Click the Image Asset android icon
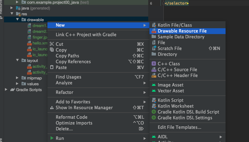Screen dimensions: 249x142 [154, 85]
